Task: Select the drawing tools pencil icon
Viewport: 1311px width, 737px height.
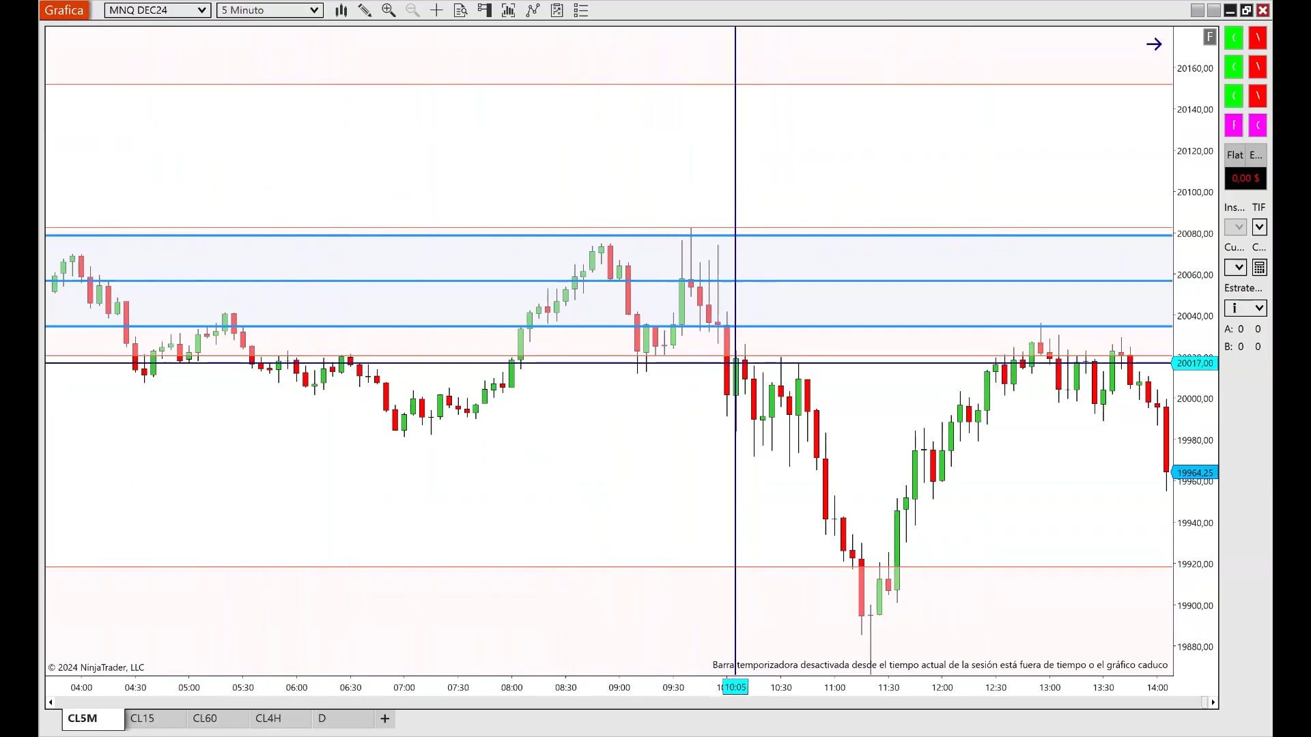Action: pos(365,10)
